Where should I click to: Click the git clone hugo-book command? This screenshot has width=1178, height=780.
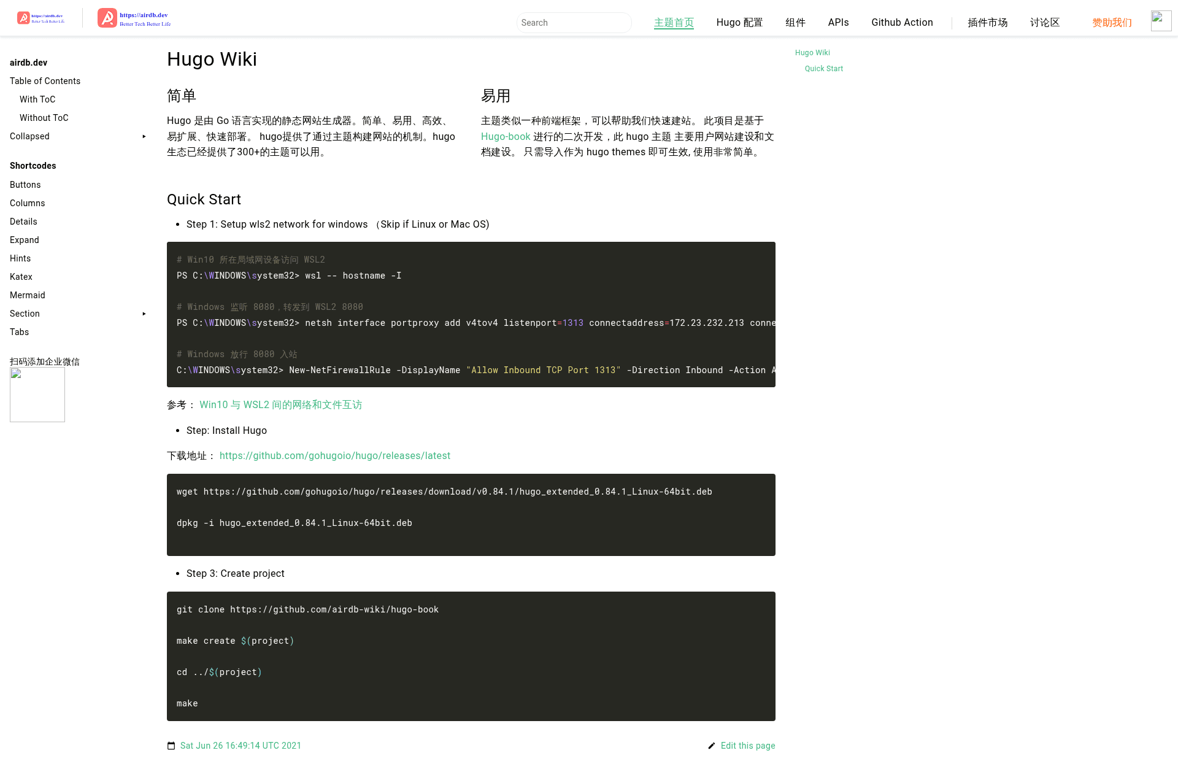307,609
